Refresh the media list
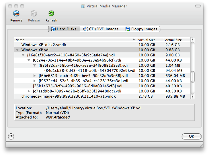Image resolution: width=209 pixels, height=156 pixels. pos(51,13)
